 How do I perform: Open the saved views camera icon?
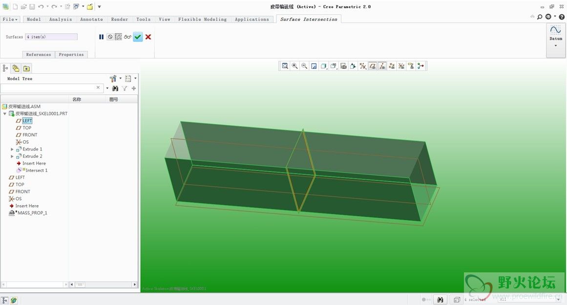pos(343,66)
